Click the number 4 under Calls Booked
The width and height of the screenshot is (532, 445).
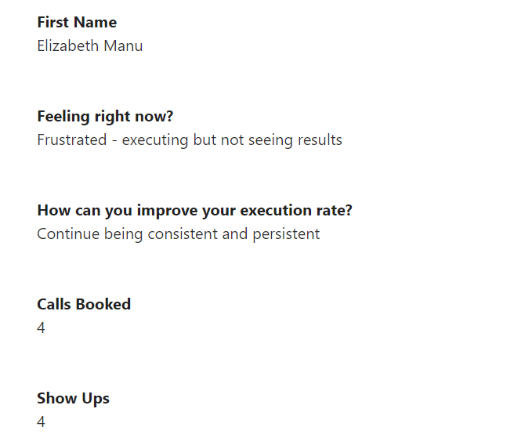coord(42,328)
